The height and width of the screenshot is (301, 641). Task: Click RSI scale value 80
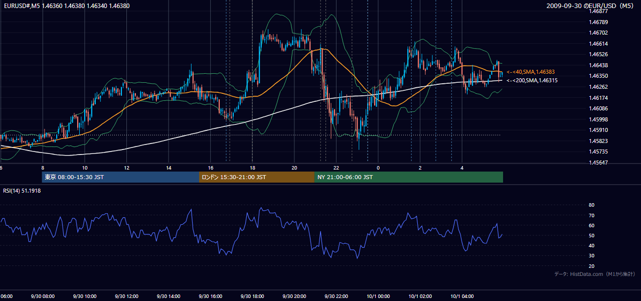592,205
